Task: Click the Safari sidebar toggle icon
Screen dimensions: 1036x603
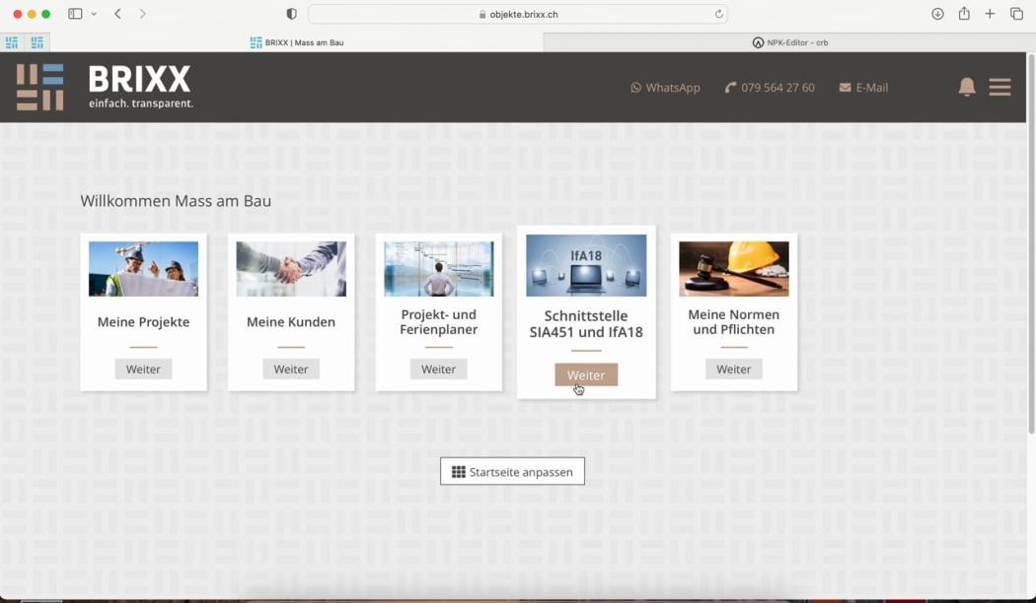Action: click(75, 14)
